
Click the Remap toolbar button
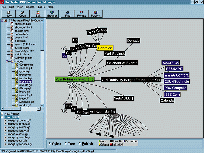[82, 14]
